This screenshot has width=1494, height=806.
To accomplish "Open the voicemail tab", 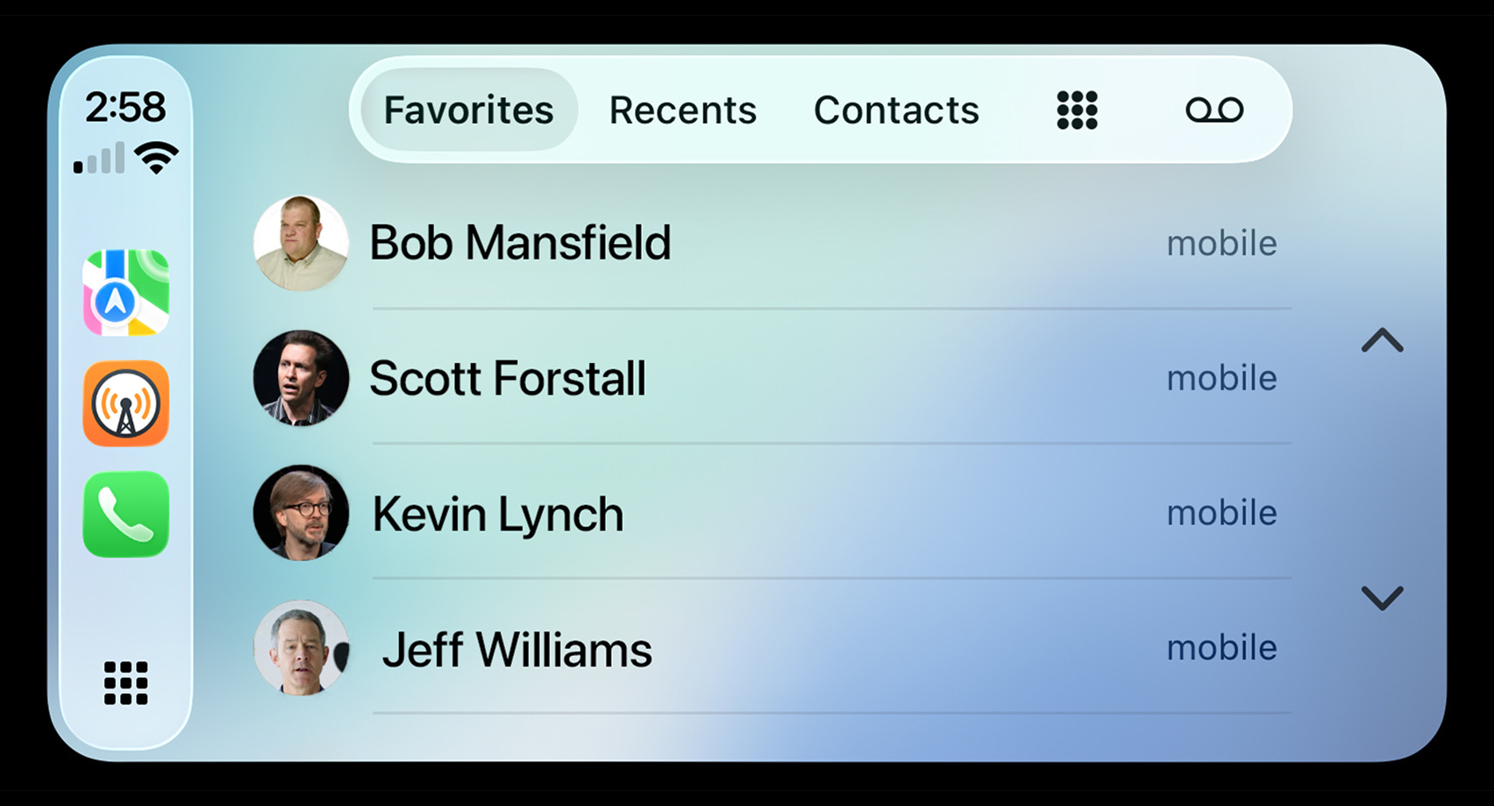I will click(1214, 111).
